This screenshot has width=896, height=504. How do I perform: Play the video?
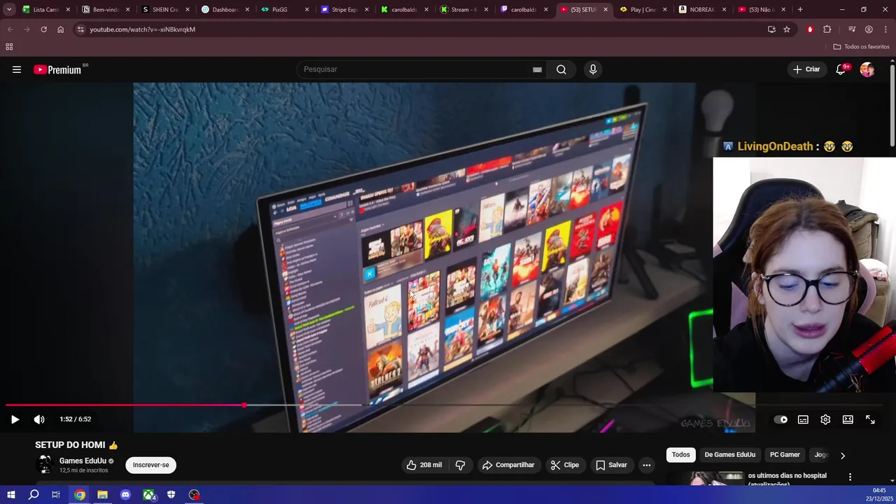[15, 419]
